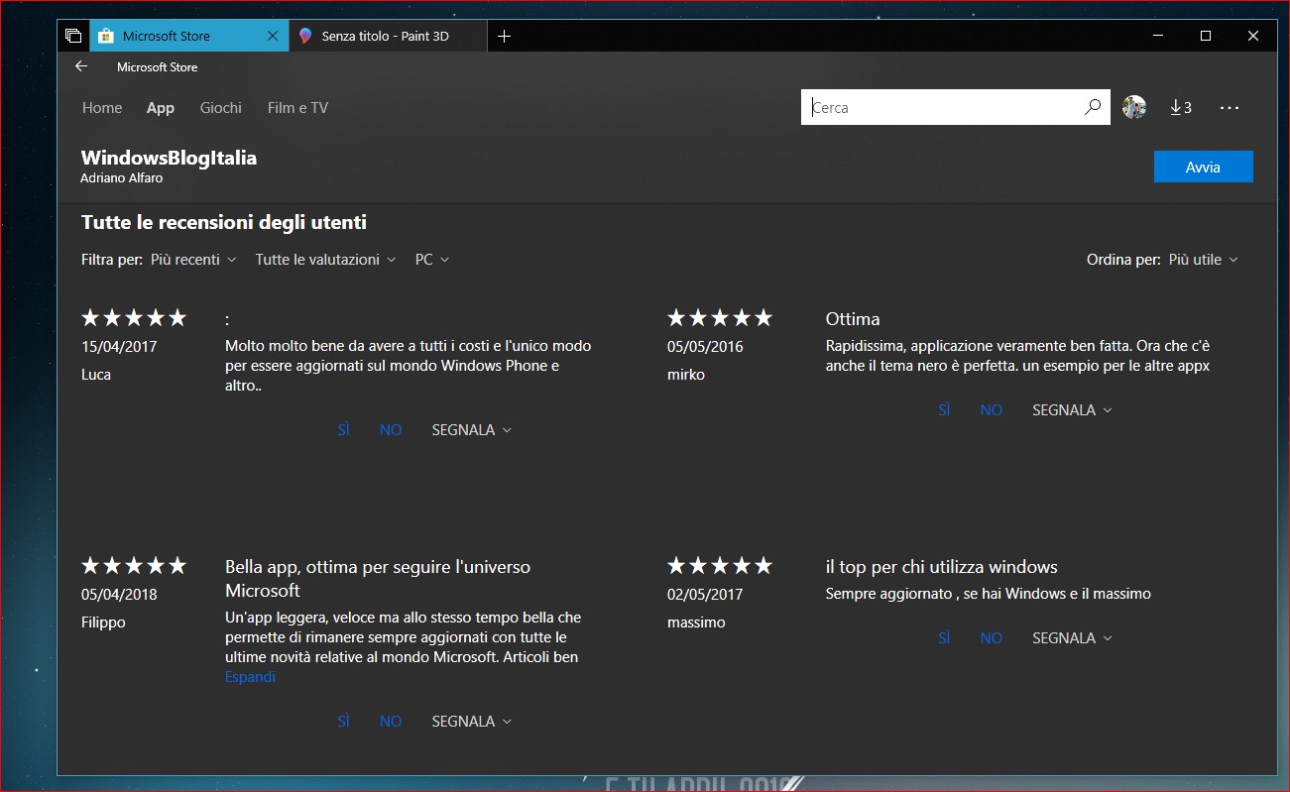The height and width of the screenshot is (792, 1290).
Task: Click the date 15/04/2017
Action: tap(119, 347)
